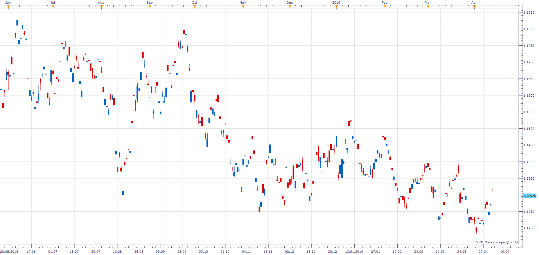
Task: Click the 2019 year marker triangle
Action: pos(336,7)
